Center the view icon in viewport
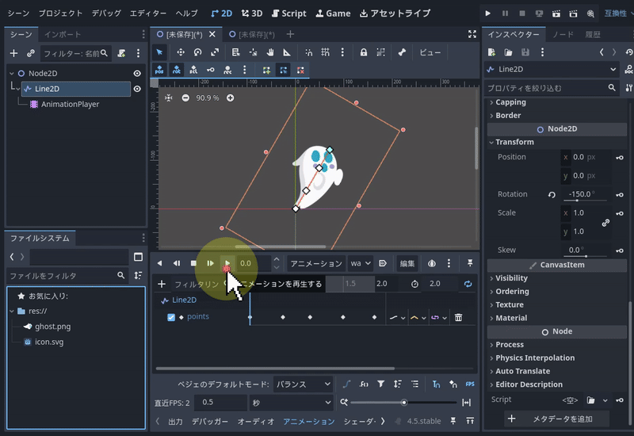This screenshot has width=634, height=436. pos(169,98)
